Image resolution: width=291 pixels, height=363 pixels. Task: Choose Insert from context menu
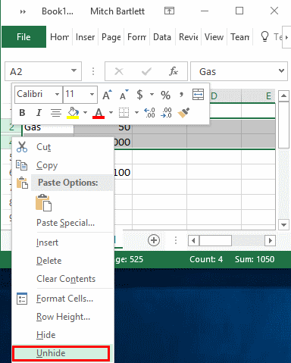63,243
